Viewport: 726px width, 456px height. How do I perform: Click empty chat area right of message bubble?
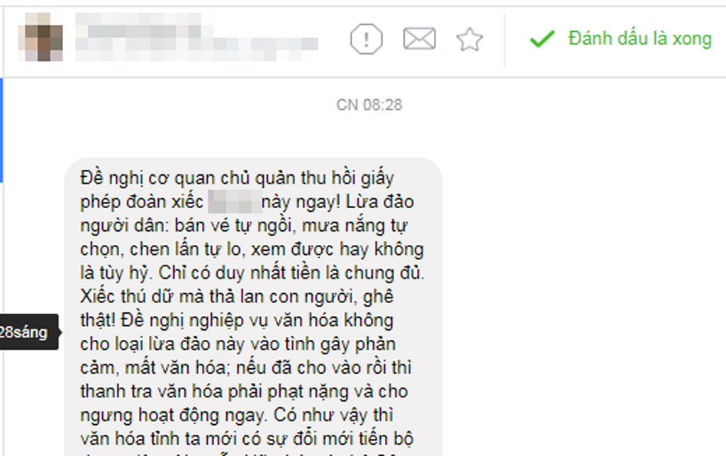pos(583,278)
